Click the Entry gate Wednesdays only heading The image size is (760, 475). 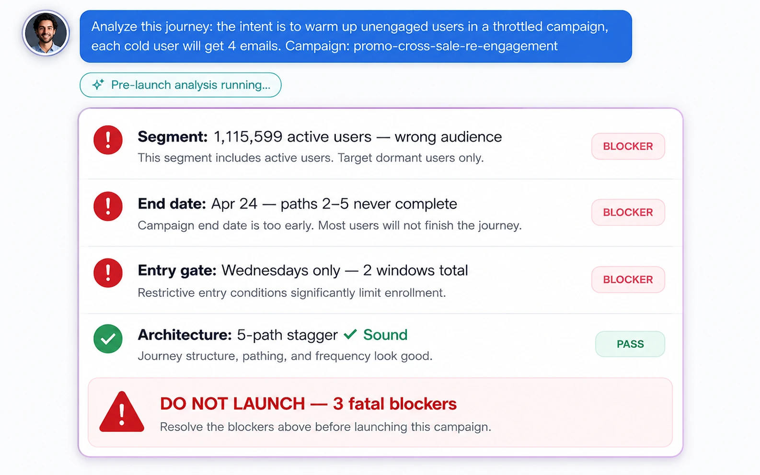tap(303, 271)
